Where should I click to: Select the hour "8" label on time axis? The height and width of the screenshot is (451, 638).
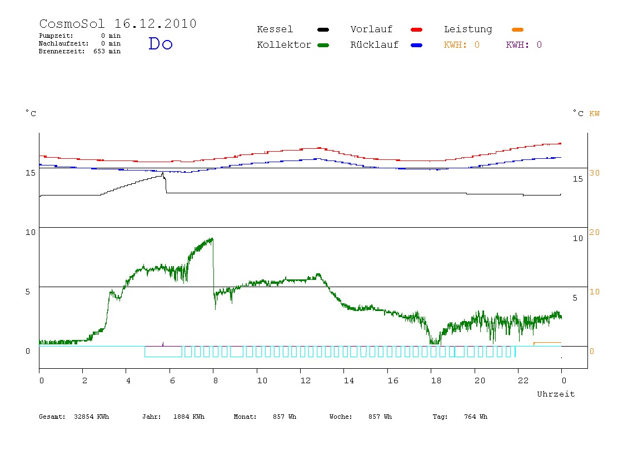point(215,380)
